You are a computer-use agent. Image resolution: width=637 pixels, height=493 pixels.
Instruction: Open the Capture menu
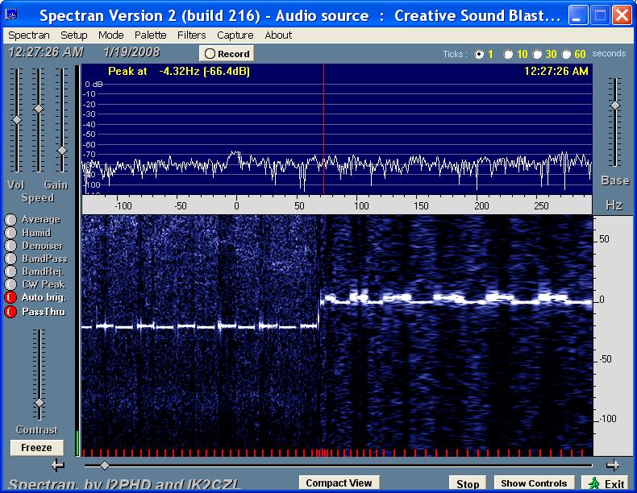pos(235,35)
